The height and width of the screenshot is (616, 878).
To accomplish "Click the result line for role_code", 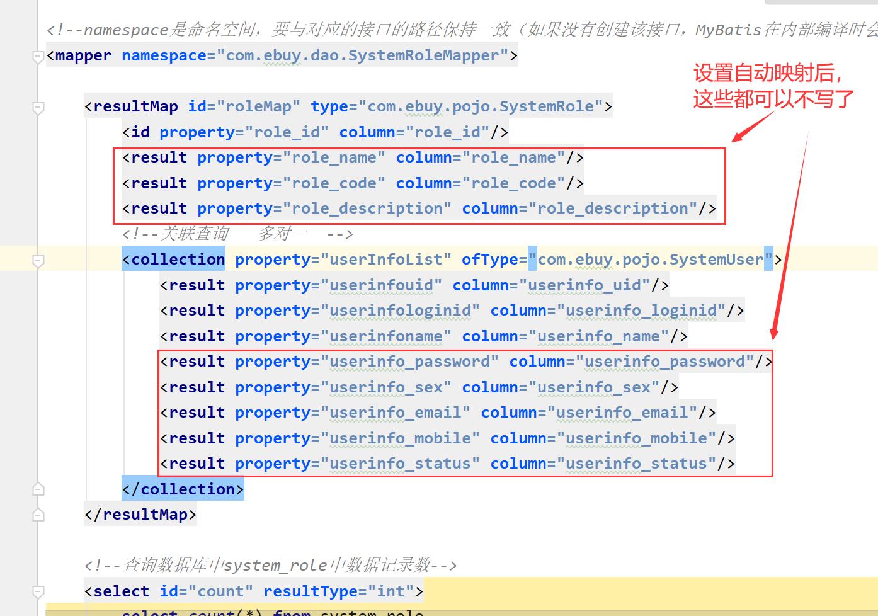I will coord(353,183).
